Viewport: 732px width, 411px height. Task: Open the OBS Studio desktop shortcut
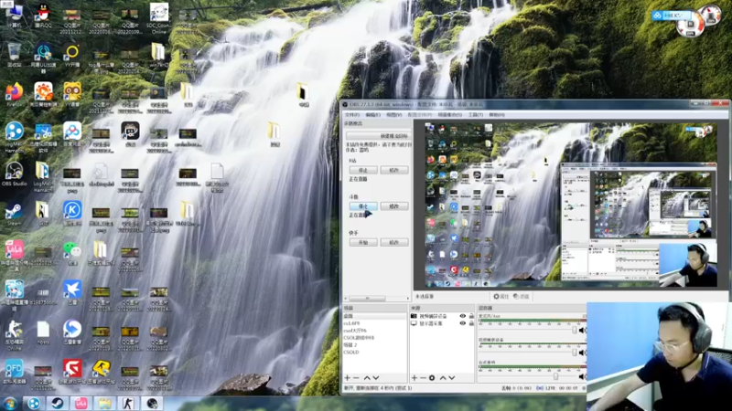(x=14, y=174)
